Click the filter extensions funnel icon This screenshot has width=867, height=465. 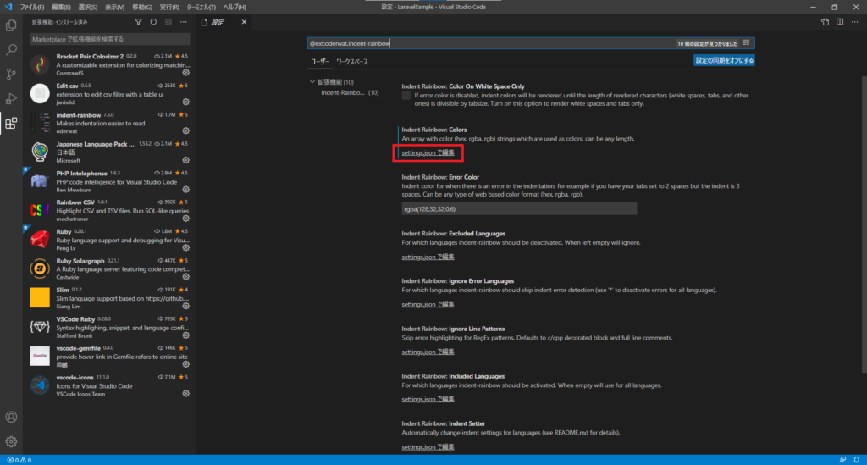139,22
